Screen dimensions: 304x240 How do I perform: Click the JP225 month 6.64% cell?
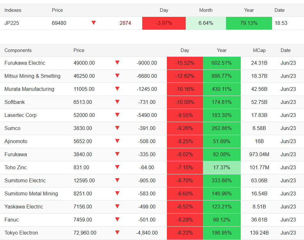[206, 23]
